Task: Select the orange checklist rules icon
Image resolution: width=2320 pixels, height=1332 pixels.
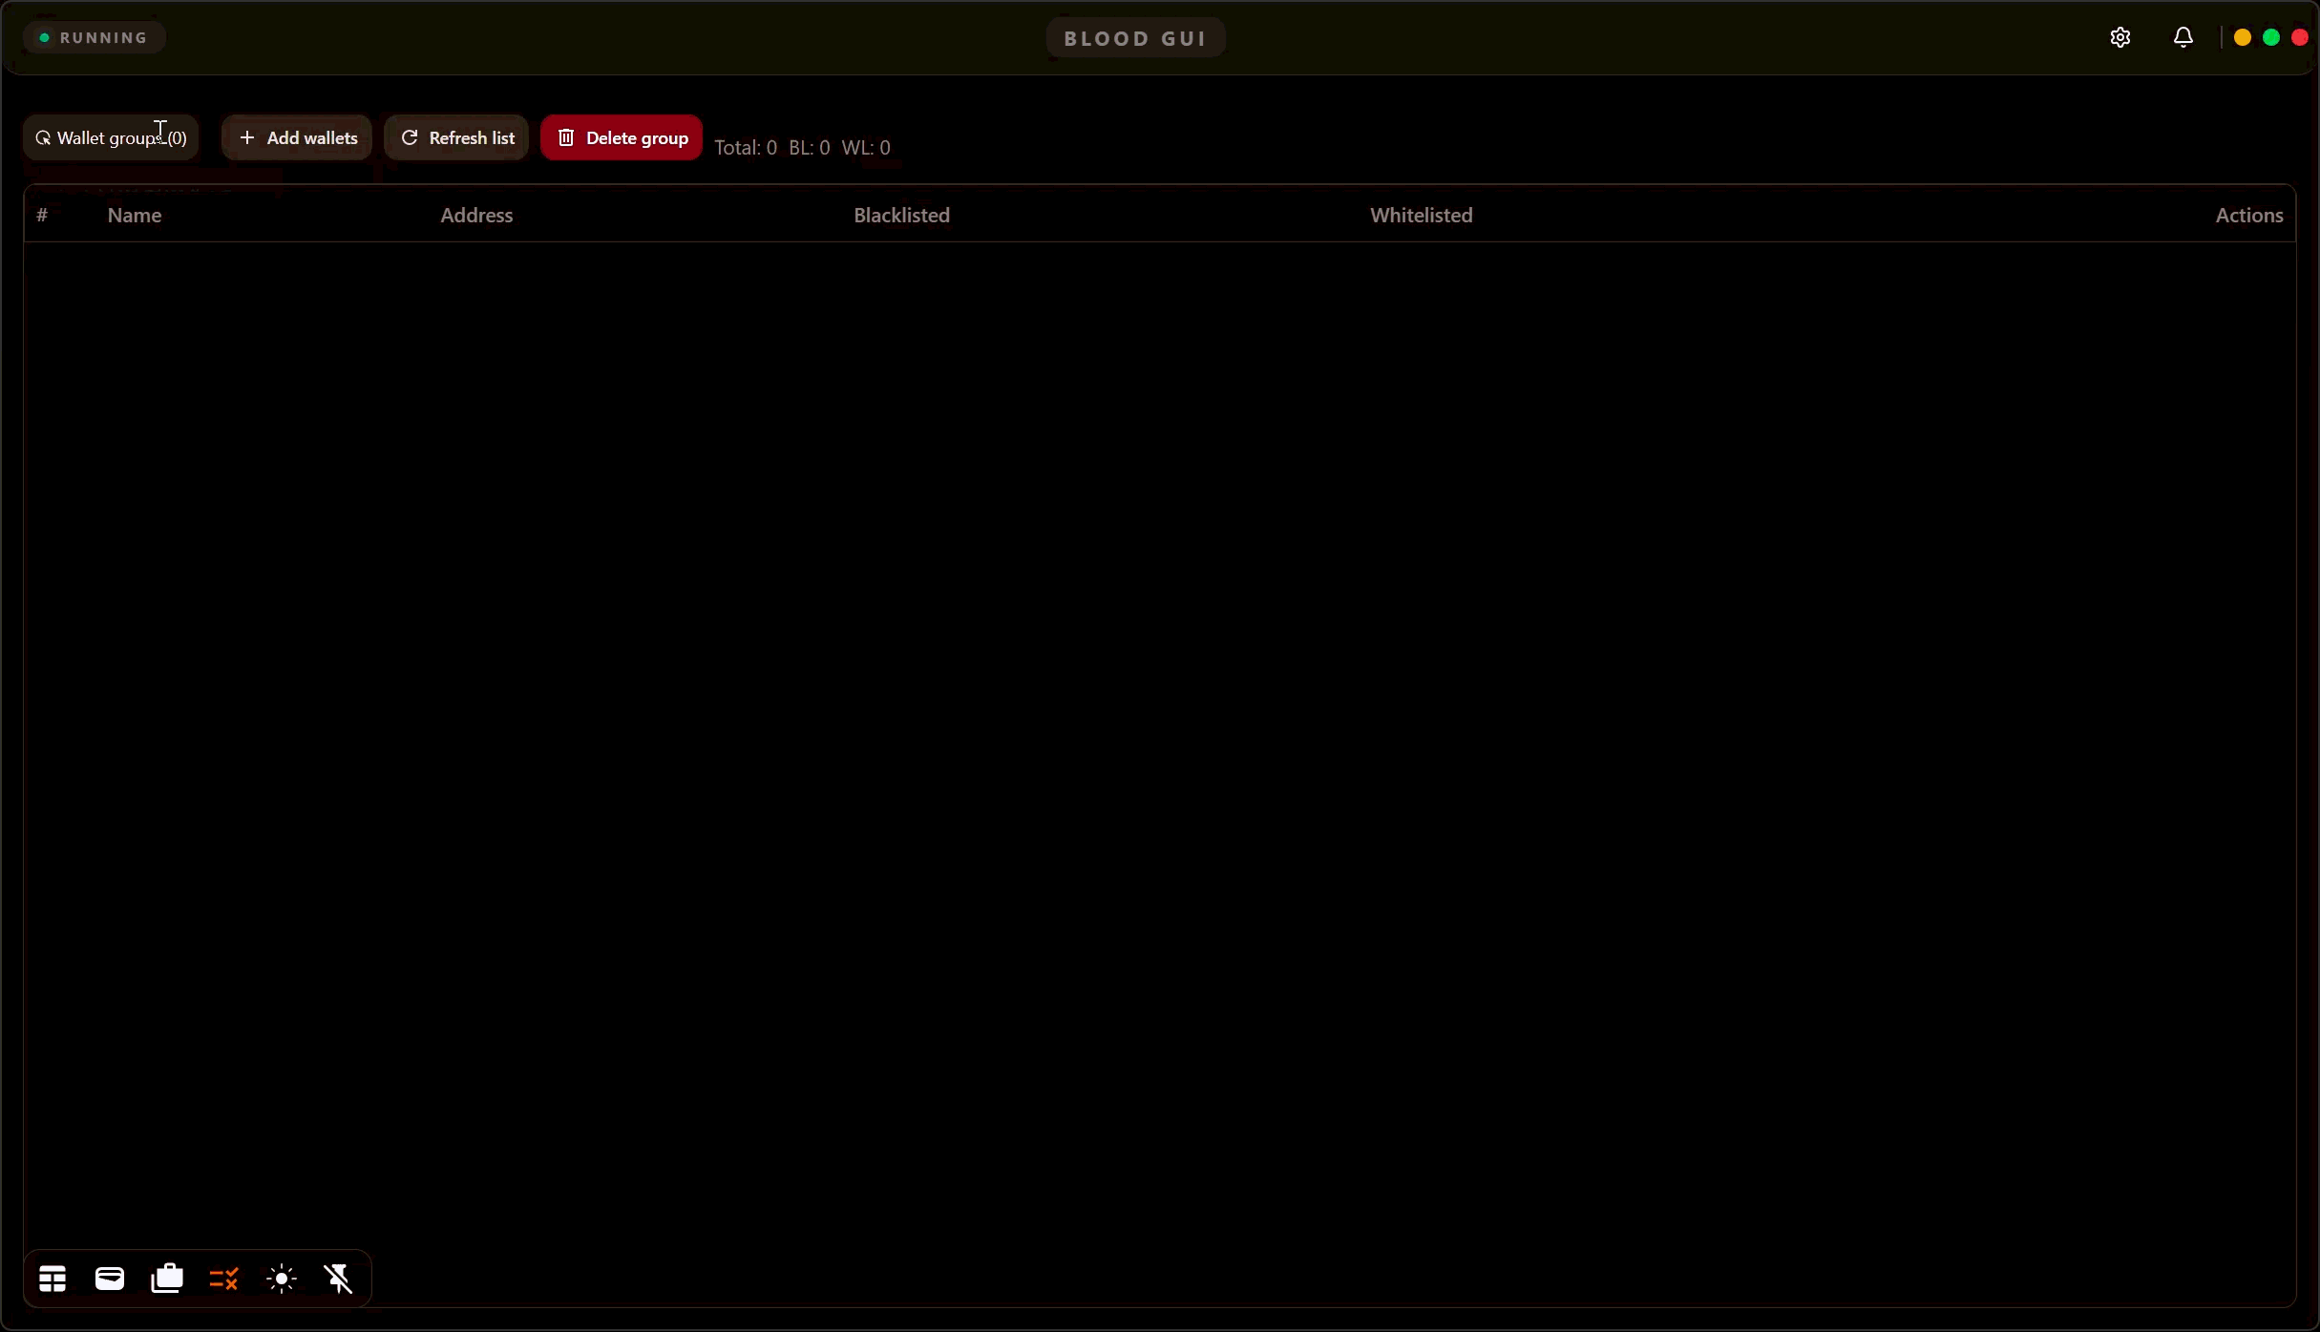Action: [x=223, y=1279]
